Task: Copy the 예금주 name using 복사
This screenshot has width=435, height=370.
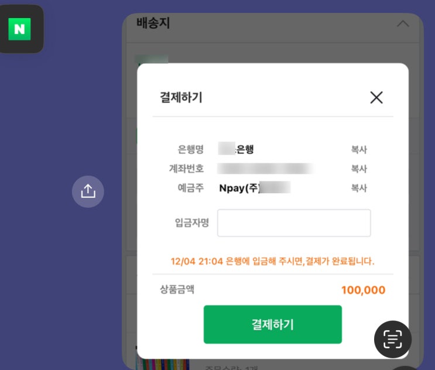Action: click(359, 189)
